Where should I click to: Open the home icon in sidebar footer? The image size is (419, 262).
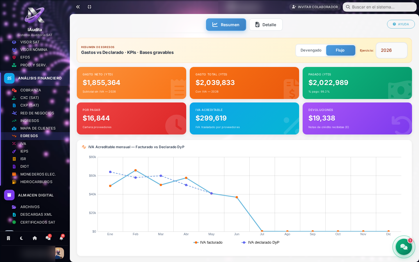(x=35, y=238)
